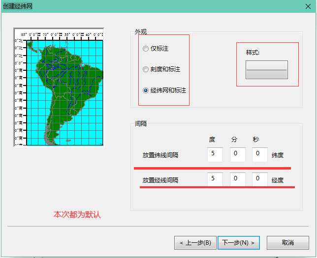Click the 分 column header
Viewport: 317px width, 258px height.
coord(234,139)
